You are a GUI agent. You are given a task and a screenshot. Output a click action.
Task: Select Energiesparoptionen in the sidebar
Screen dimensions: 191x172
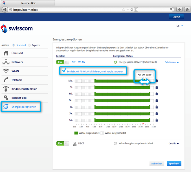coord(21,107)
